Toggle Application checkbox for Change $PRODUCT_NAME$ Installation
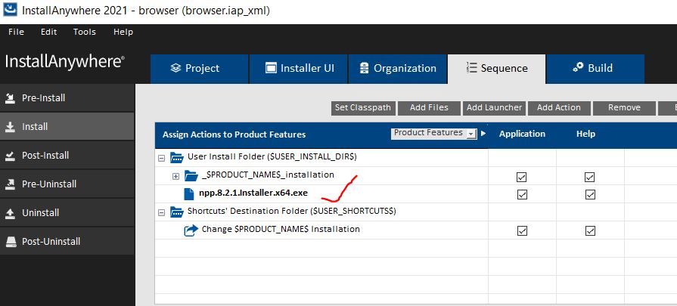This screenshot has height=306, width=677. click(522, 231)
